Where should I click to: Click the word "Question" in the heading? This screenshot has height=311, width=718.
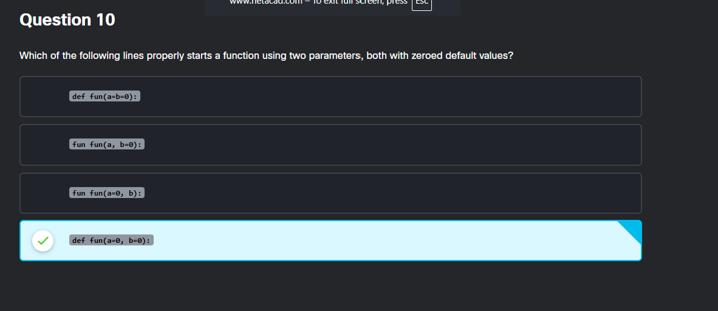pos(55,19)
